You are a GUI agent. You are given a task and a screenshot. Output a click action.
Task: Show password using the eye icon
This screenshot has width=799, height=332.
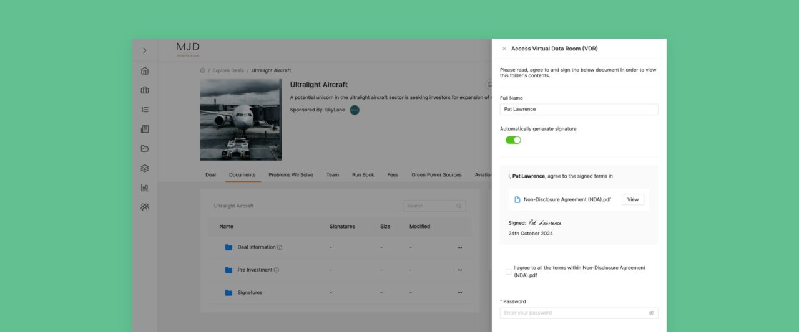pyautogui.click(x=651, y=313)
